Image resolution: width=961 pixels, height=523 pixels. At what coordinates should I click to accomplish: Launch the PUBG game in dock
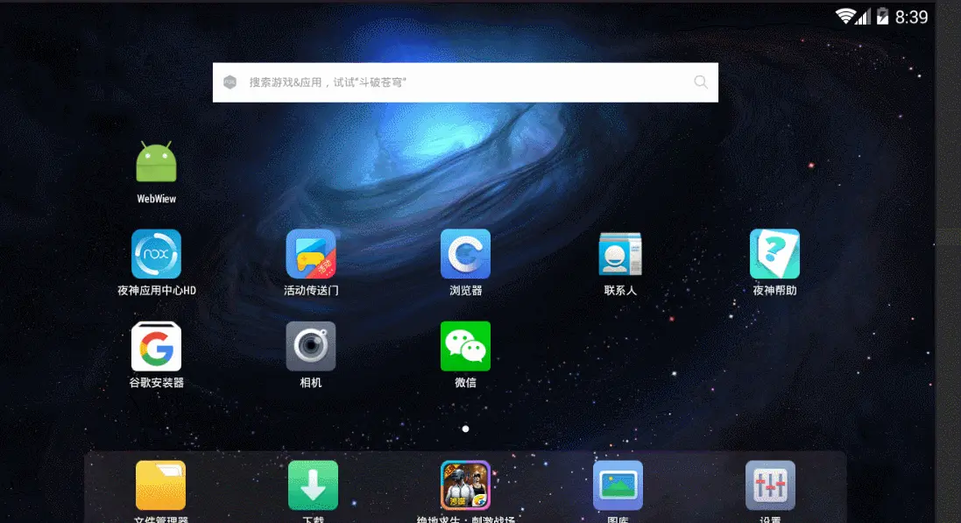(x=465, y=485)
